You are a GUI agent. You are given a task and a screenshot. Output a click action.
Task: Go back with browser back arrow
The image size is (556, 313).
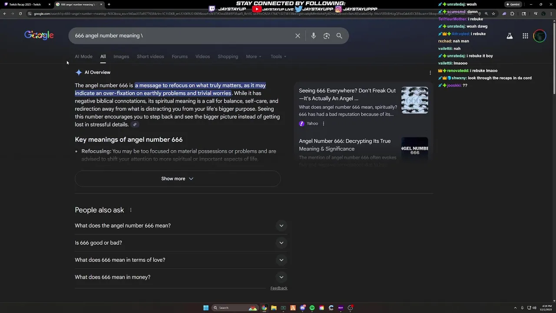tap(4, 13)
